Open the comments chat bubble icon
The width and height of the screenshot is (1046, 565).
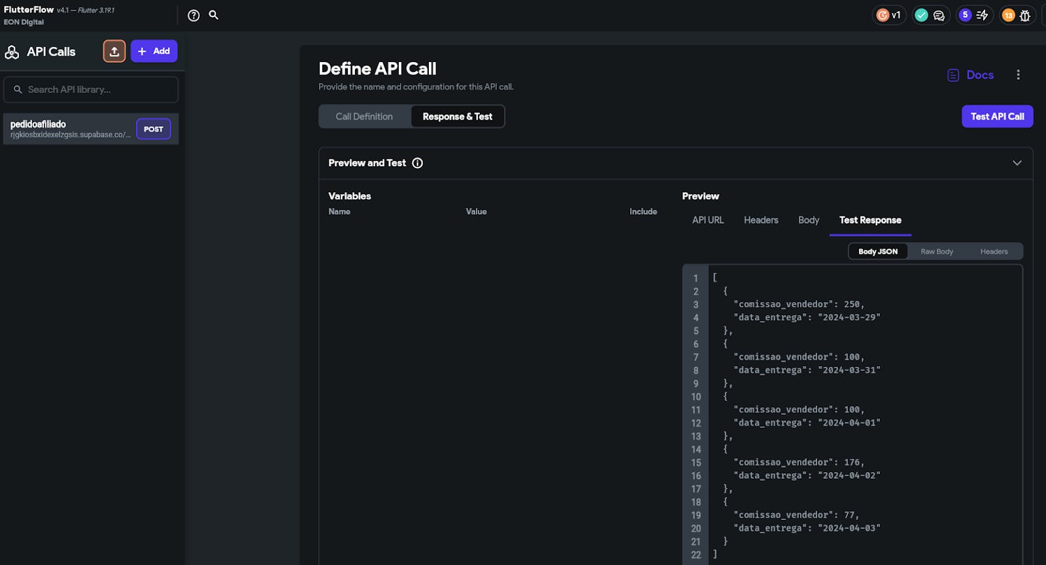point(939,15)
